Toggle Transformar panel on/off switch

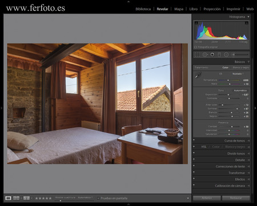pyautogui.click(x=194, y=172)
